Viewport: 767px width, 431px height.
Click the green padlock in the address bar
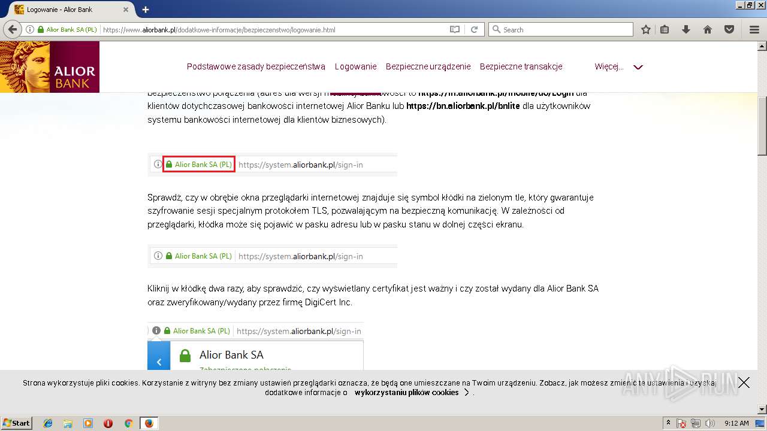click(x=41, y=29)
